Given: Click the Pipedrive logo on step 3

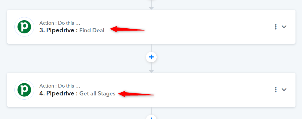Looking at the screenshot, I should pyautogui.click(x=24, y=27).
